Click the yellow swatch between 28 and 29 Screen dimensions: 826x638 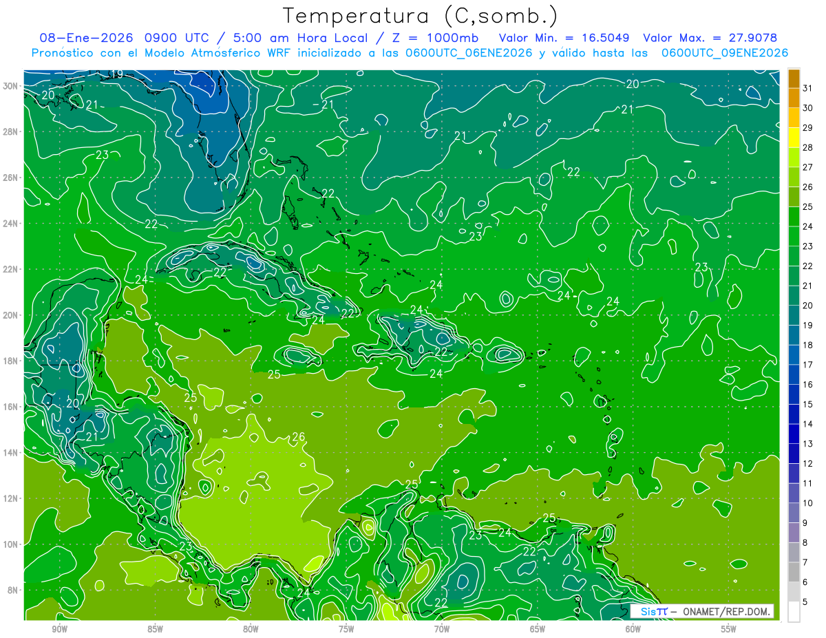(x=794, y=138)
